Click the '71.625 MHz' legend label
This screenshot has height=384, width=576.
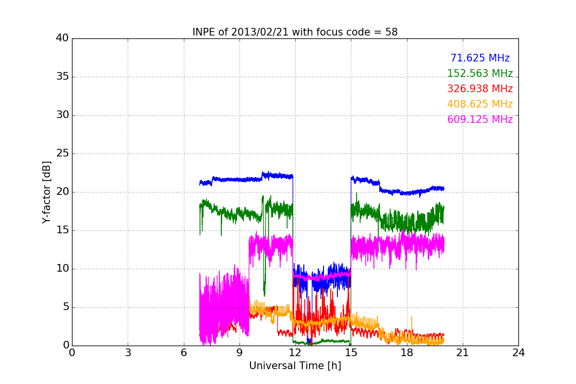pyautogui.click(x=480, y=58)
